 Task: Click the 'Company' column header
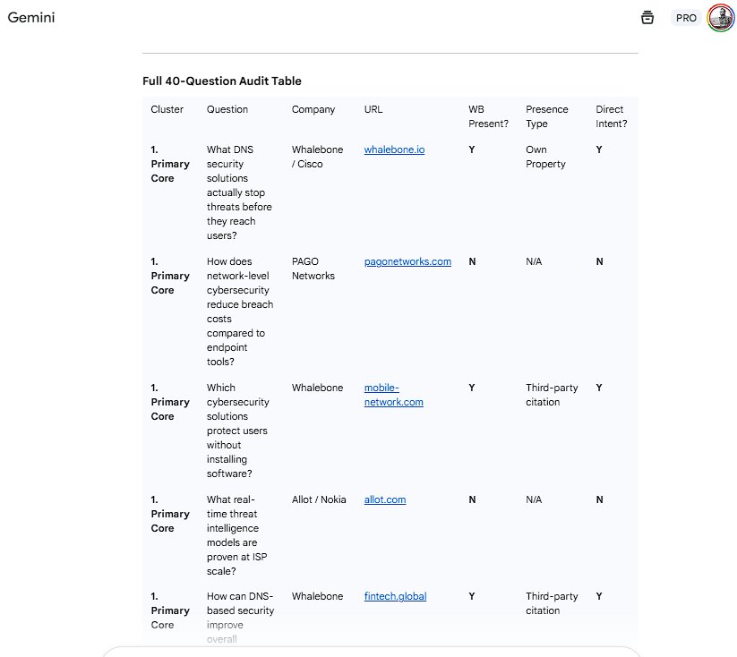(x=313, y=109)
